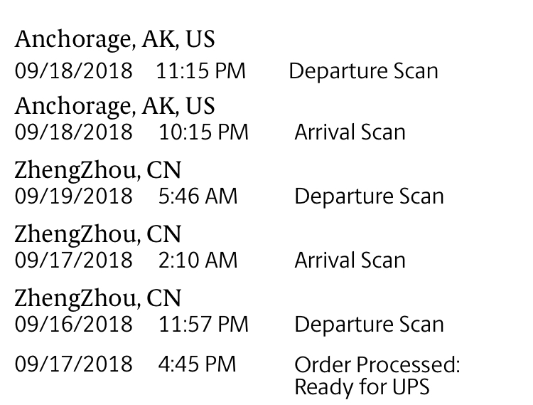Select the Anchorage Departure Scan status

[363, 71]
